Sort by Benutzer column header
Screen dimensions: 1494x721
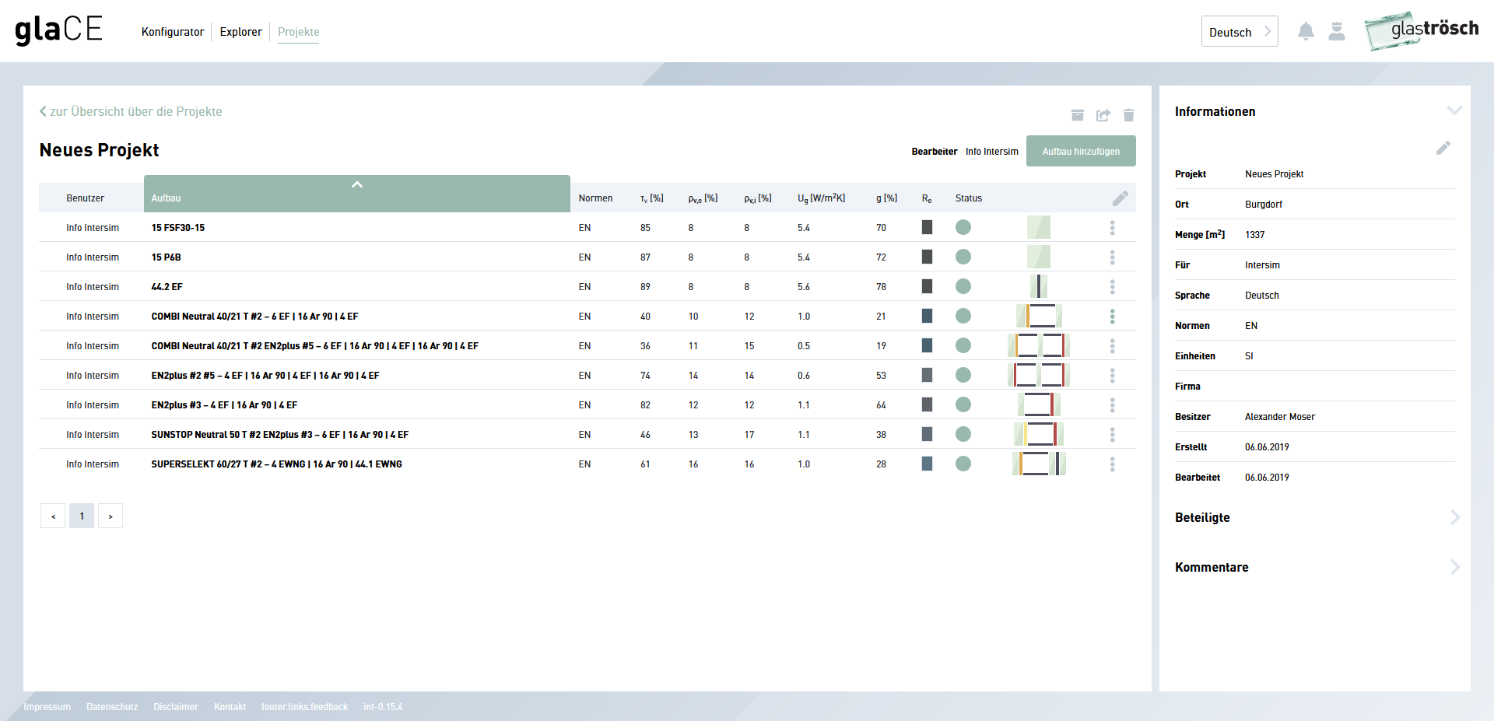click(x=85, y=198)
